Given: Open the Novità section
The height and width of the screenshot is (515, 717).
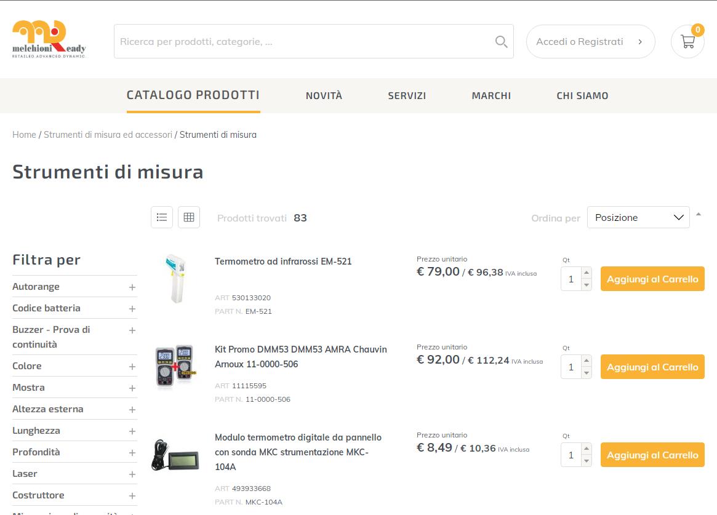Looking at the screenshot, I should [x=324, y=96].
